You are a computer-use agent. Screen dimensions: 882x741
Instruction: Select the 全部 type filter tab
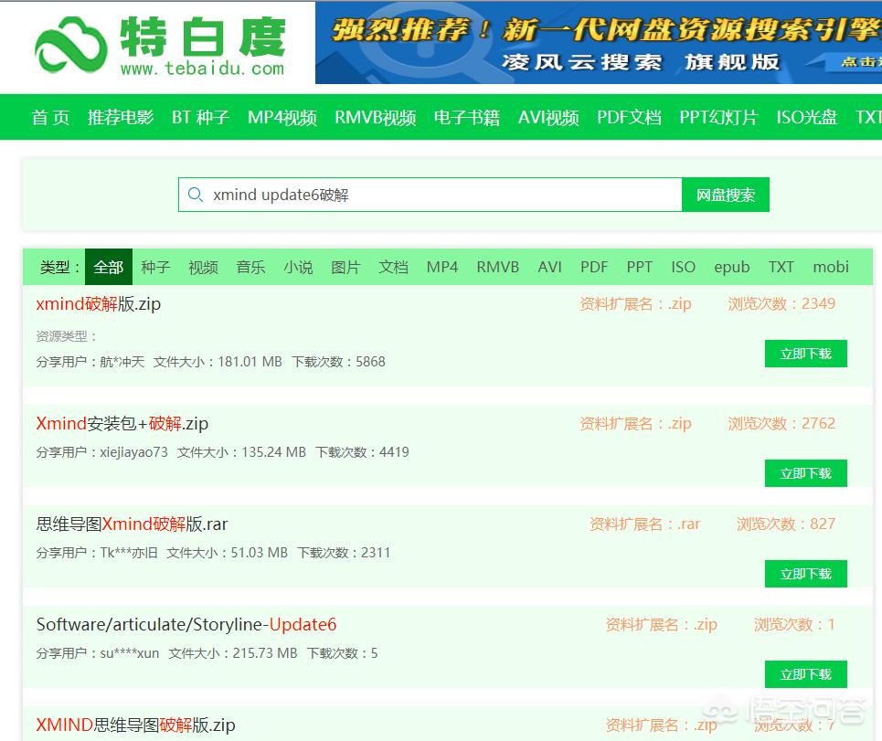pyautogui.click(x=109, y=267)
